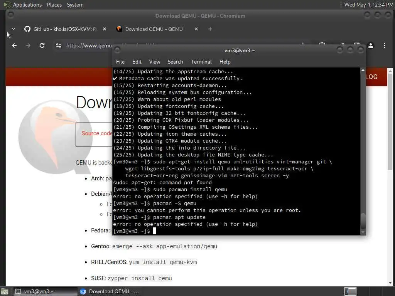Screen dimensions: 395x296
Task: Click terminal scrollbar down arrow
Action: point(363,232)
